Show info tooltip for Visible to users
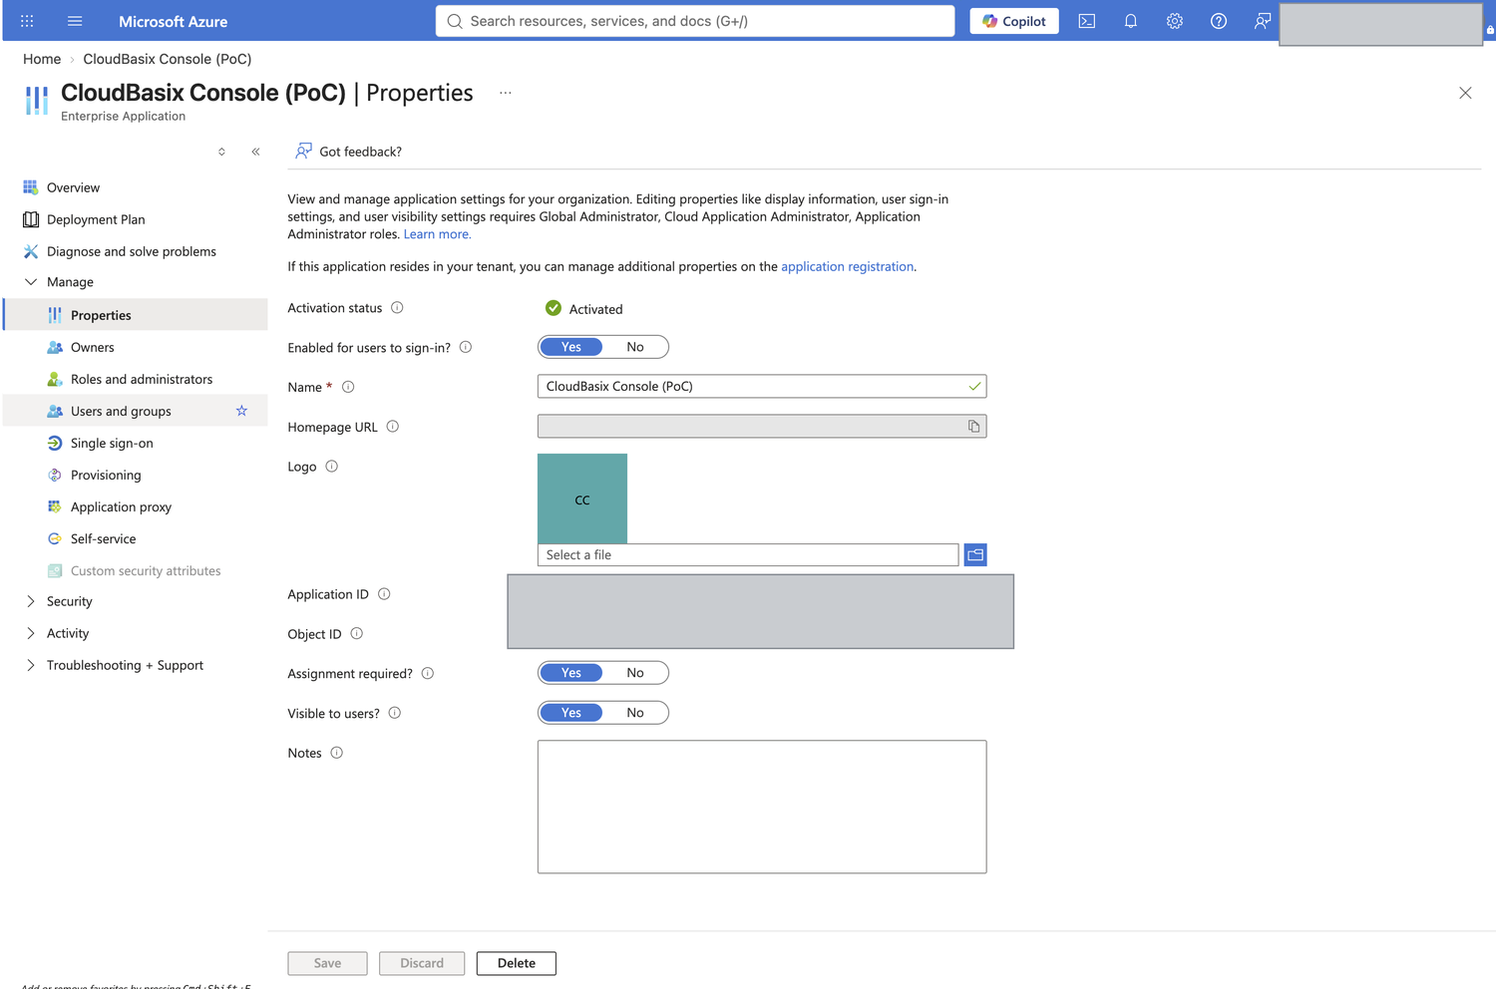The image size is (1496, 989). click(x=395, y=713)
